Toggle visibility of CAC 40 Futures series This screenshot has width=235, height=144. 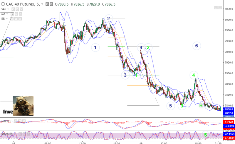[47, 4]
